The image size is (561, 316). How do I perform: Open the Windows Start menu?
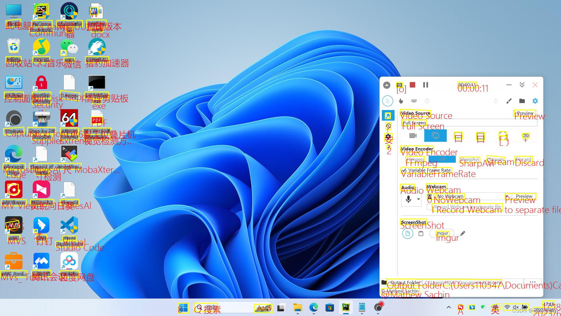[x=183, y=308]
